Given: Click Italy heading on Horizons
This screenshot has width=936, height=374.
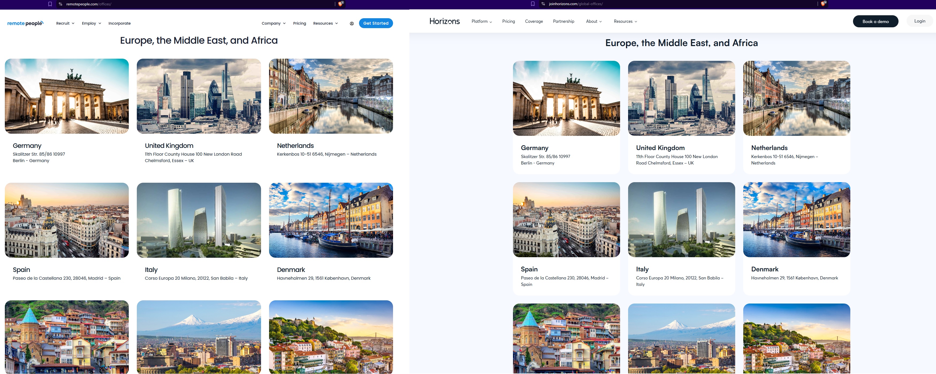Looking at the screenshot, I should point(642,269).
